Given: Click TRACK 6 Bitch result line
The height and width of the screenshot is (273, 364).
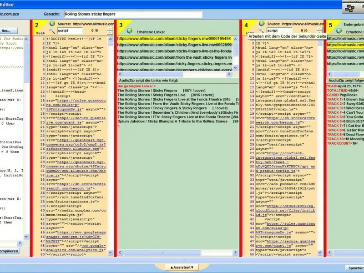Looking at the screenshot, I should (x=345, y=121).
